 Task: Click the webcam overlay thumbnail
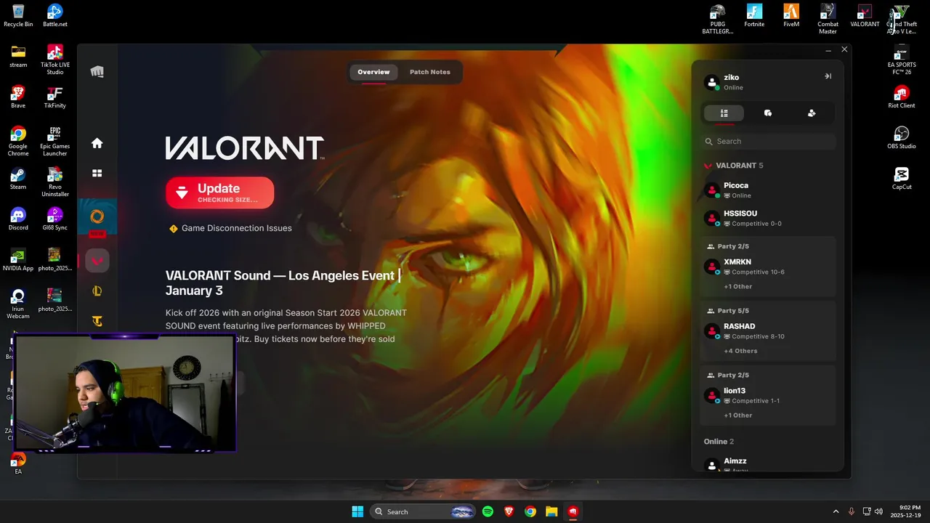126,394
